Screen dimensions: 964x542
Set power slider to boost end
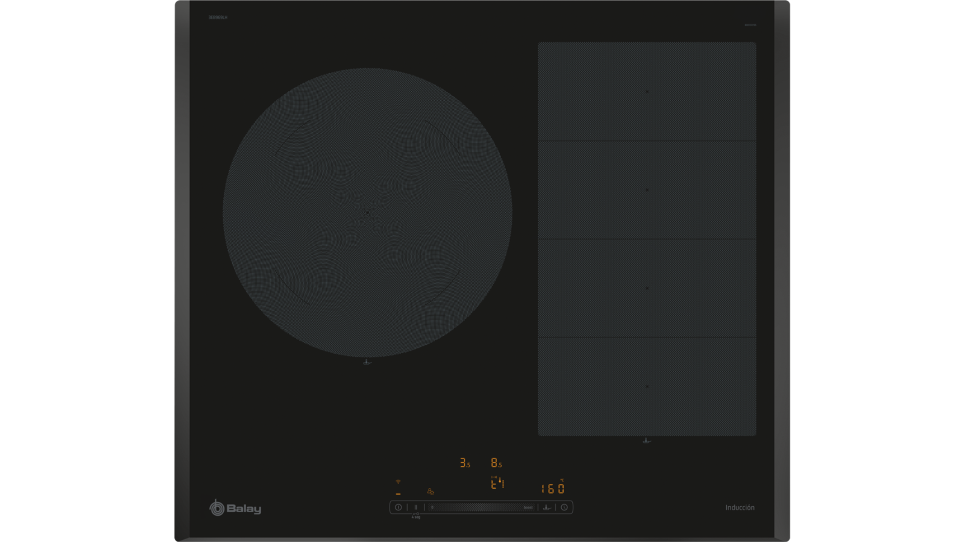(x=527, y=507)
